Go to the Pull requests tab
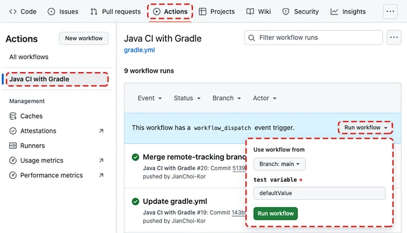Viewport: 407px width, 233px height. pos(116,12)
